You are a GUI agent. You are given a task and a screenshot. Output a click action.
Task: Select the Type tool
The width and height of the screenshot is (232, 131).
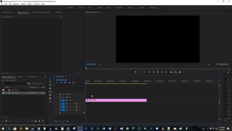[50, 102]
